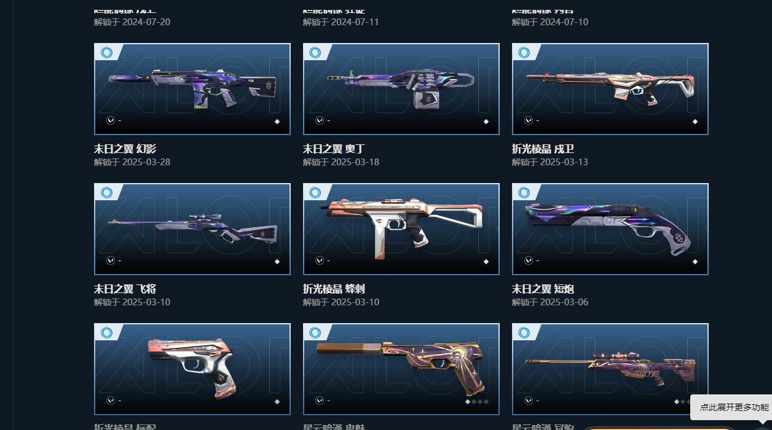Click the circle badge on 折光棱晶 戍卫 card

coord(524,53)
